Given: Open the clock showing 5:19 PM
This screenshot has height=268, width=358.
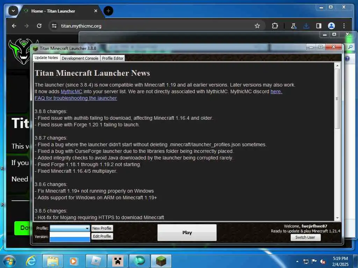Looking at the screenshot, I should pyautogui.click(x=340, y=261).
